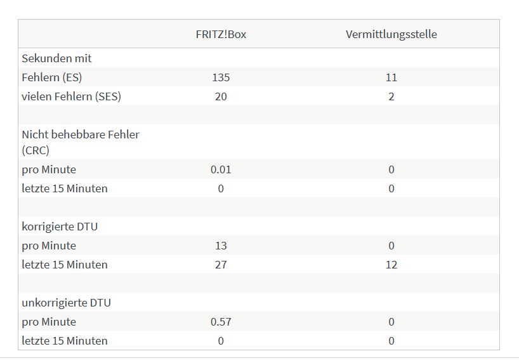Click Vermittlungsstelle ES value 11
Viewport: 519px width, 363px height.
[391, 77]
